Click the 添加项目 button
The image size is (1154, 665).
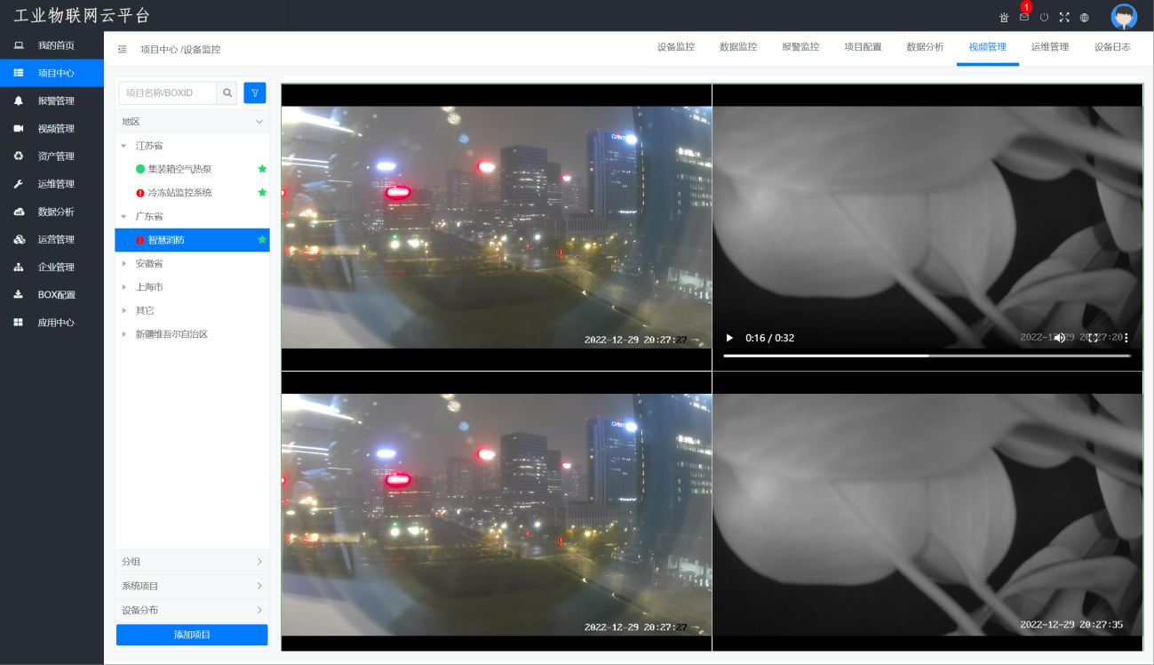click(192, 635)
